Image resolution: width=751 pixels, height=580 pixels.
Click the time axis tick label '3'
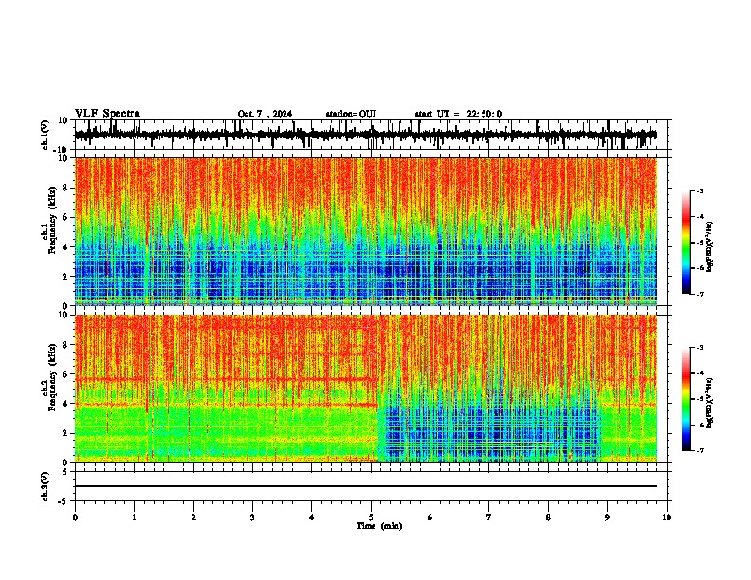252,517
